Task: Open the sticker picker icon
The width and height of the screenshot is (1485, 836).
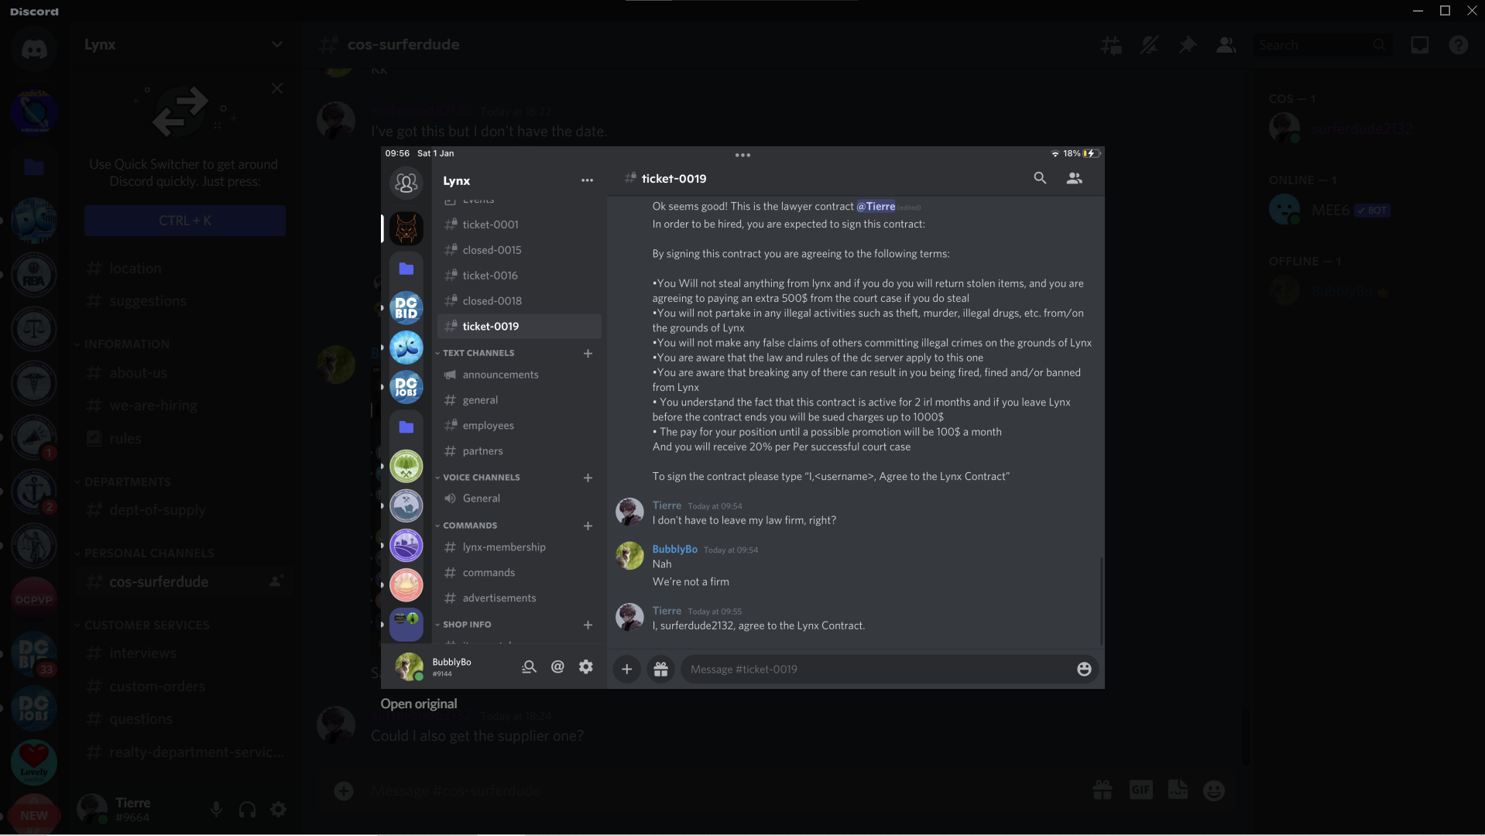Action: [x=1178, y=790]
